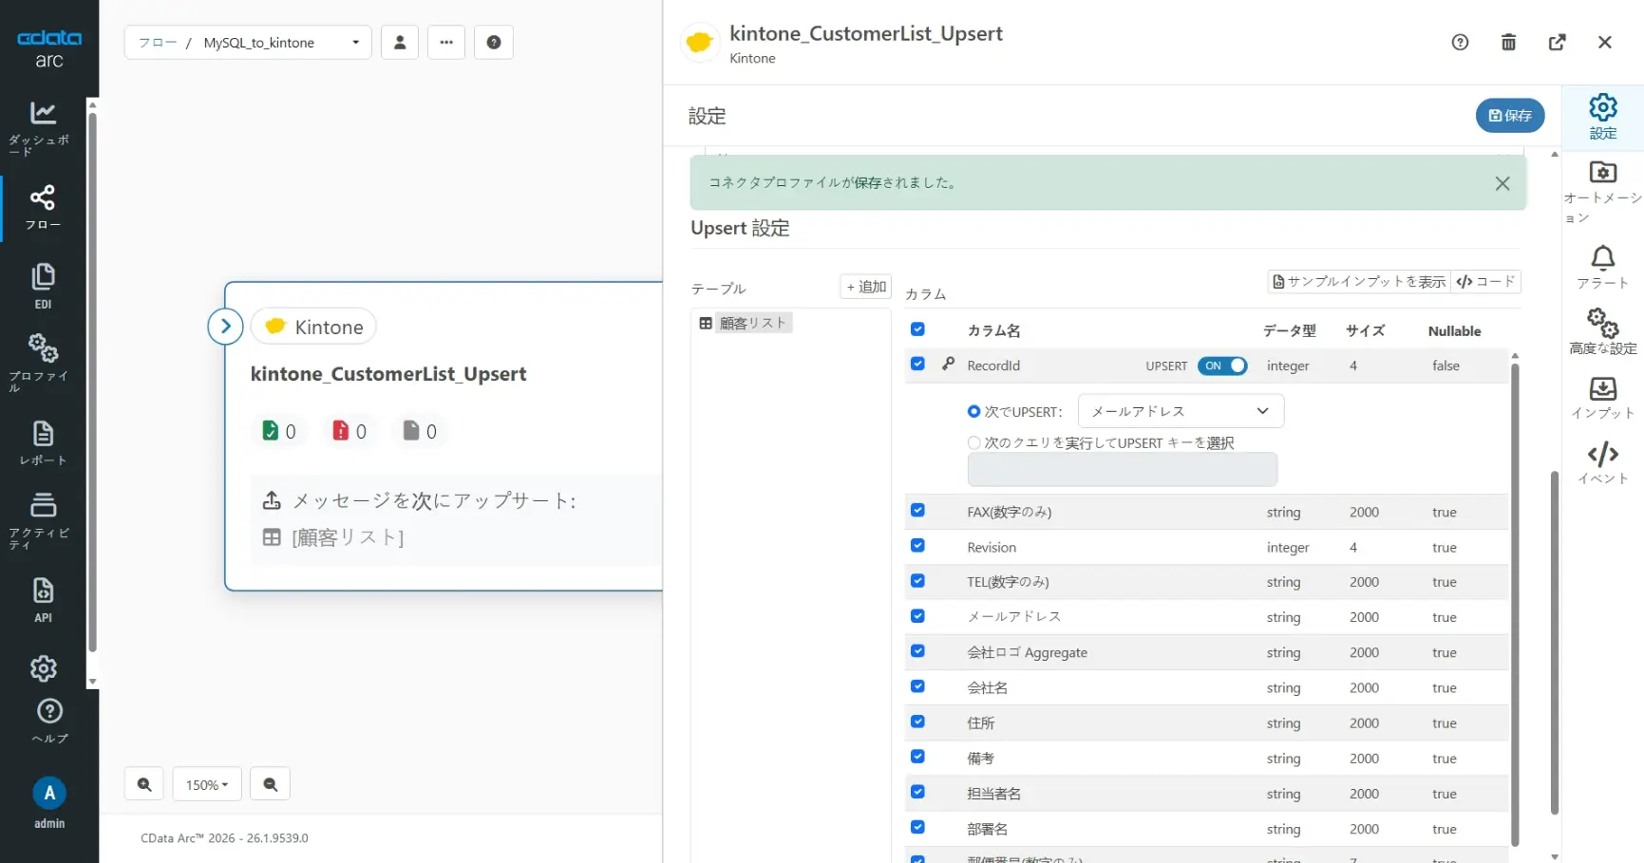Click the 保存 button to save settings
This screenshot has height=863, width=1644.
tap(1510, 115)
